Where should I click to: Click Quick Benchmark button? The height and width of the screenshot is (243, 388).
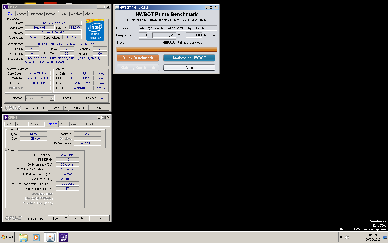pos(138,58)
